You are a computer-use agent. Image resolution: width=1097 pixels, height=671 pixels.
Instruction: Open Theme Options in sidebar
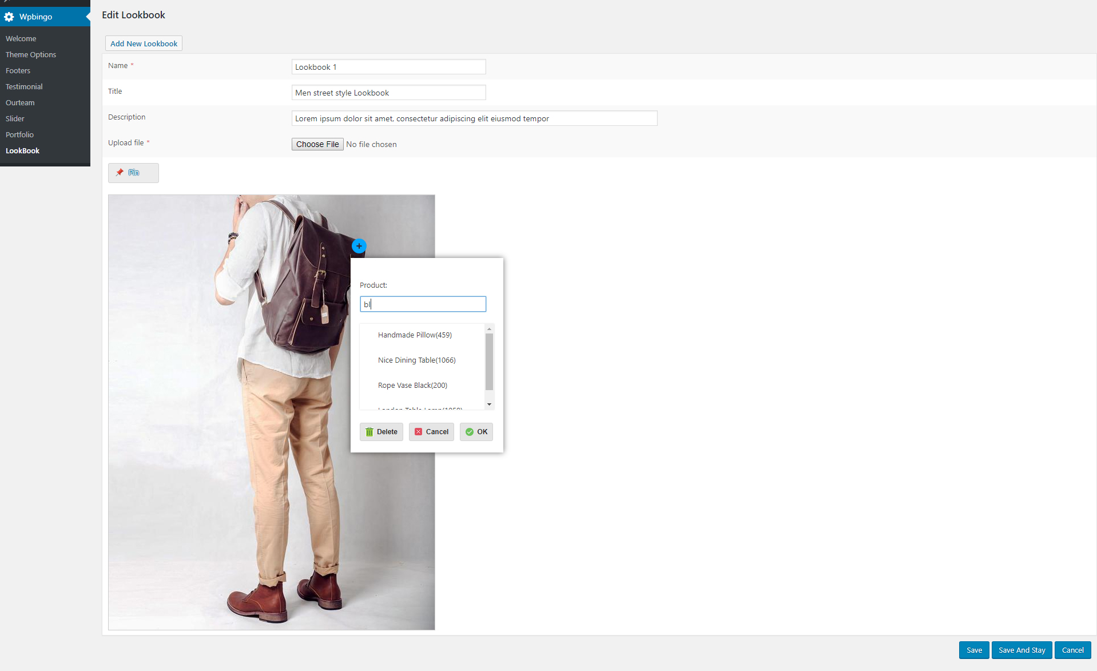pyautogui.click(x=31, y=55)
